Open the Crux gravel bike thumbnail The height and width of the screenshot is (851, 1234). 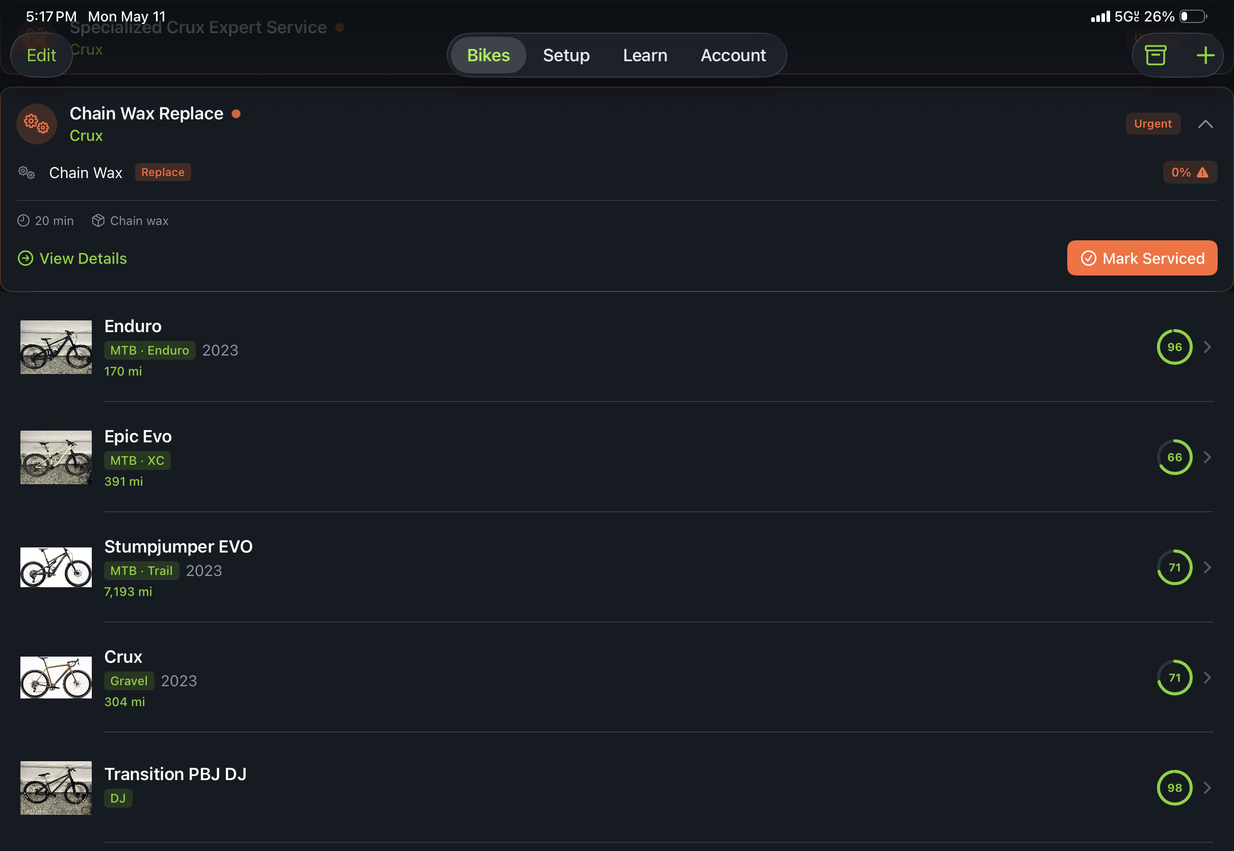pyautogui.click(x=56, y=678)
